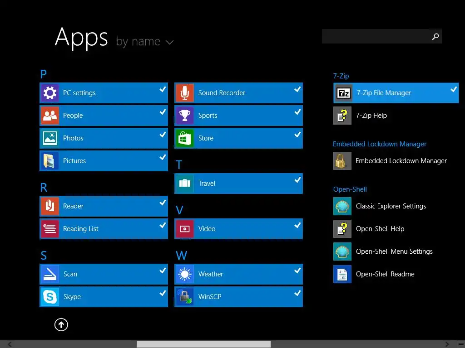Click 'Open-Shell Menu Settings' text entry

pyautogui.click(x=394, y=251)
